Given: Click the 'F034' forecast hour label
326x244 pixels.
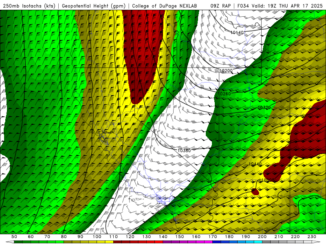Looking at the screenshot, I should 243,6.
